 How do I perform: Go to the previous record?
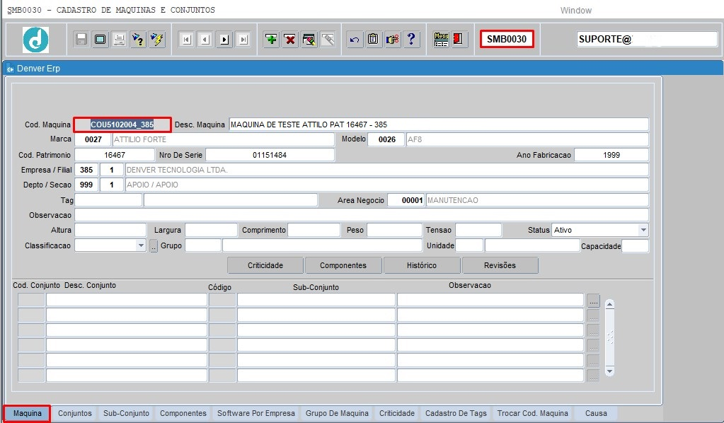(x=205, y=40)
